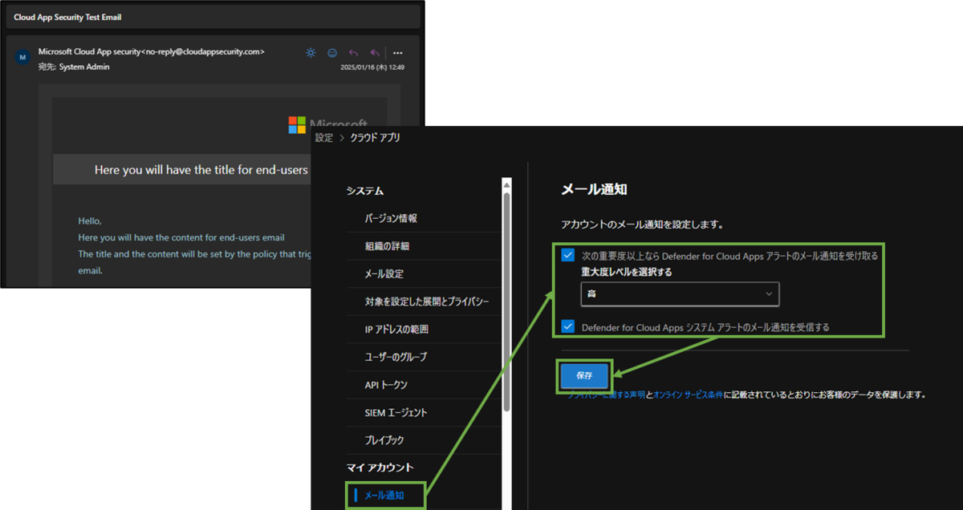
Task: Select メール通知 under マイ アカウント
Action: click(384, 496)
